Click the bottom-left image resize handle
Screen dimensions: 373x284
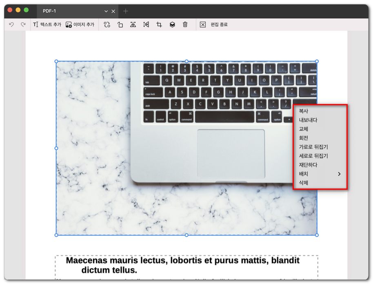(56, 235)
